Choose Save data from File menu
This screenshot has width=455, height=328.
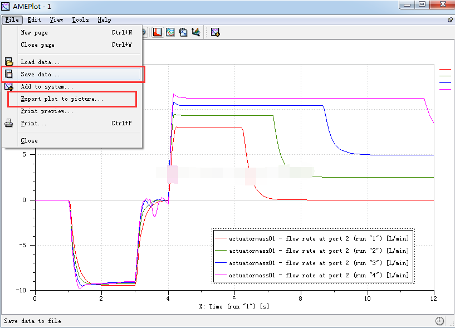40,74
